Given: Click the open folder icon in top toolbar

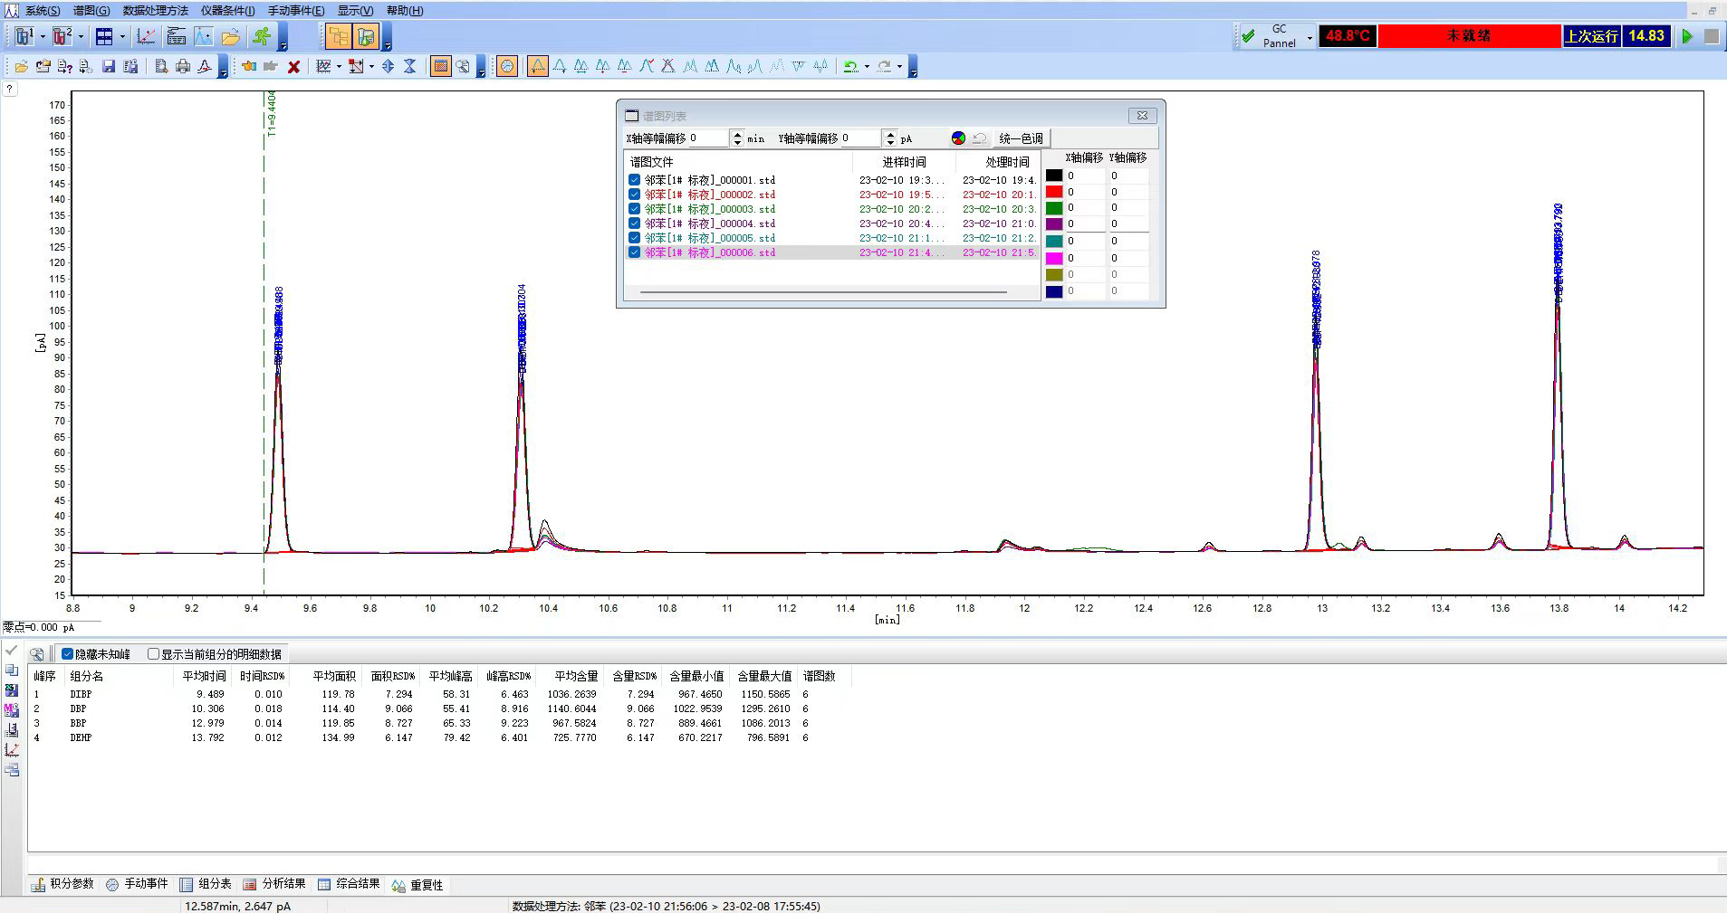Looking at the screenshot, I should 231,36.
